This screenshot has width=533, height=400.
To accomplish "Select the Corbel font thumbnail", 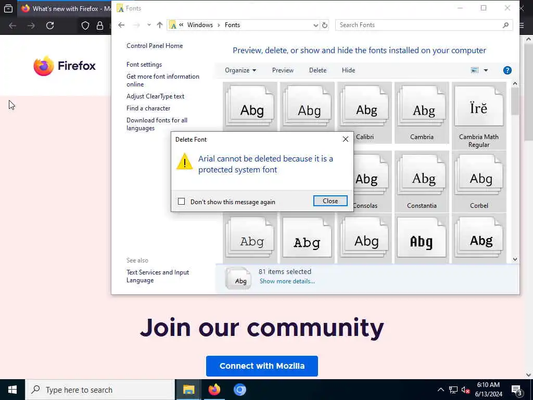I will pyautogui.click(x=479, y=182).
